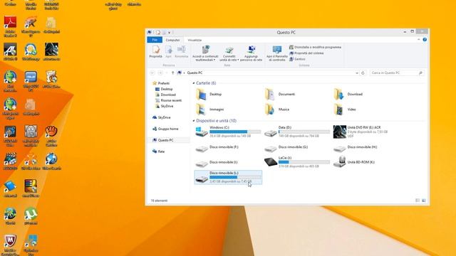Click the refresh button beside the address bar
Image resolution: width=456 pixels, height=256 pixels.
(363, 73)
